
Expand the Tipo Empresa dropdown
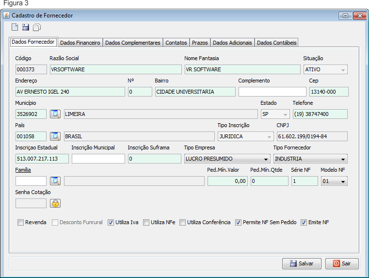[227, 159]
